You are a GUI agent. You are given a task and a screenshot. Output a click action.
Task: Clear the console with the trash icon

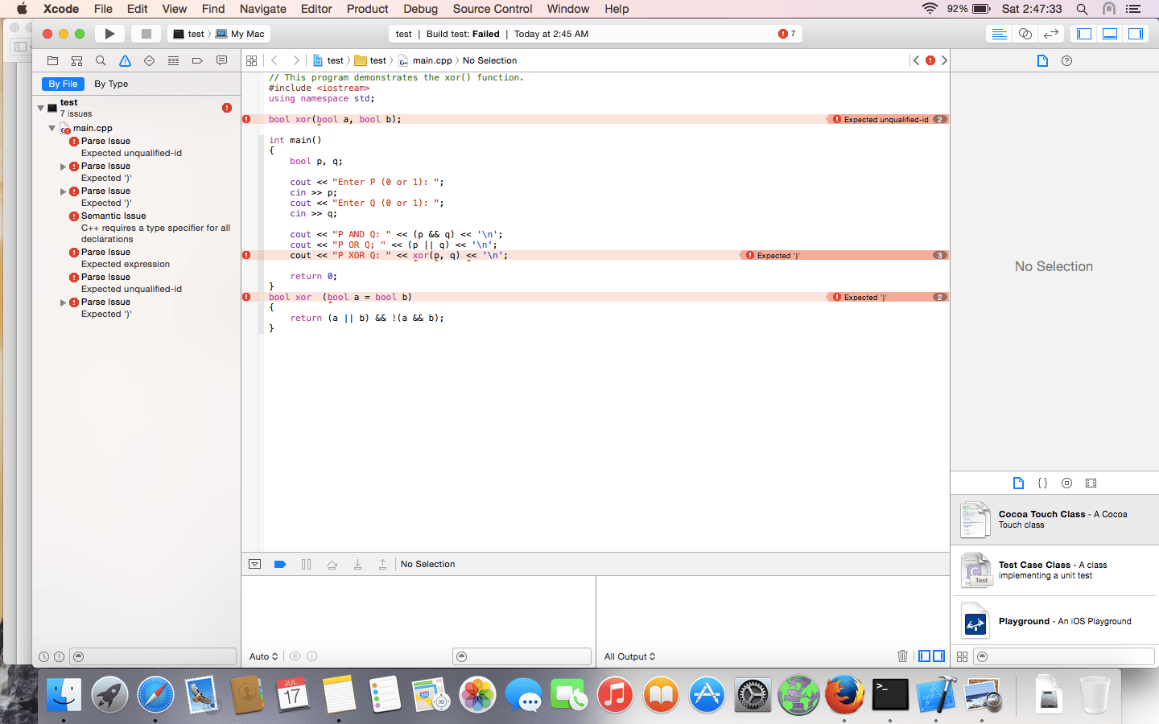click(902, 656)
